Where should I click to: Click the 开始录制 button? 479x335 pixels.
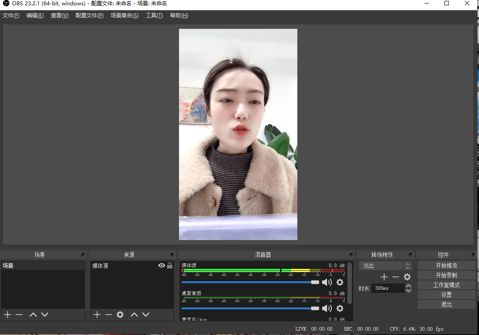click(x=446, y=275)
